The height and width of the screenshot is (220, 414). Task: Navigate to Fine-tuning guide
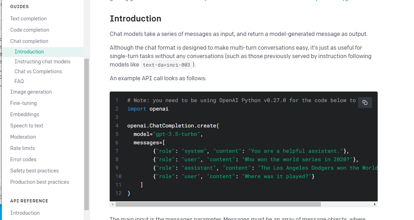tap(23, 103)
